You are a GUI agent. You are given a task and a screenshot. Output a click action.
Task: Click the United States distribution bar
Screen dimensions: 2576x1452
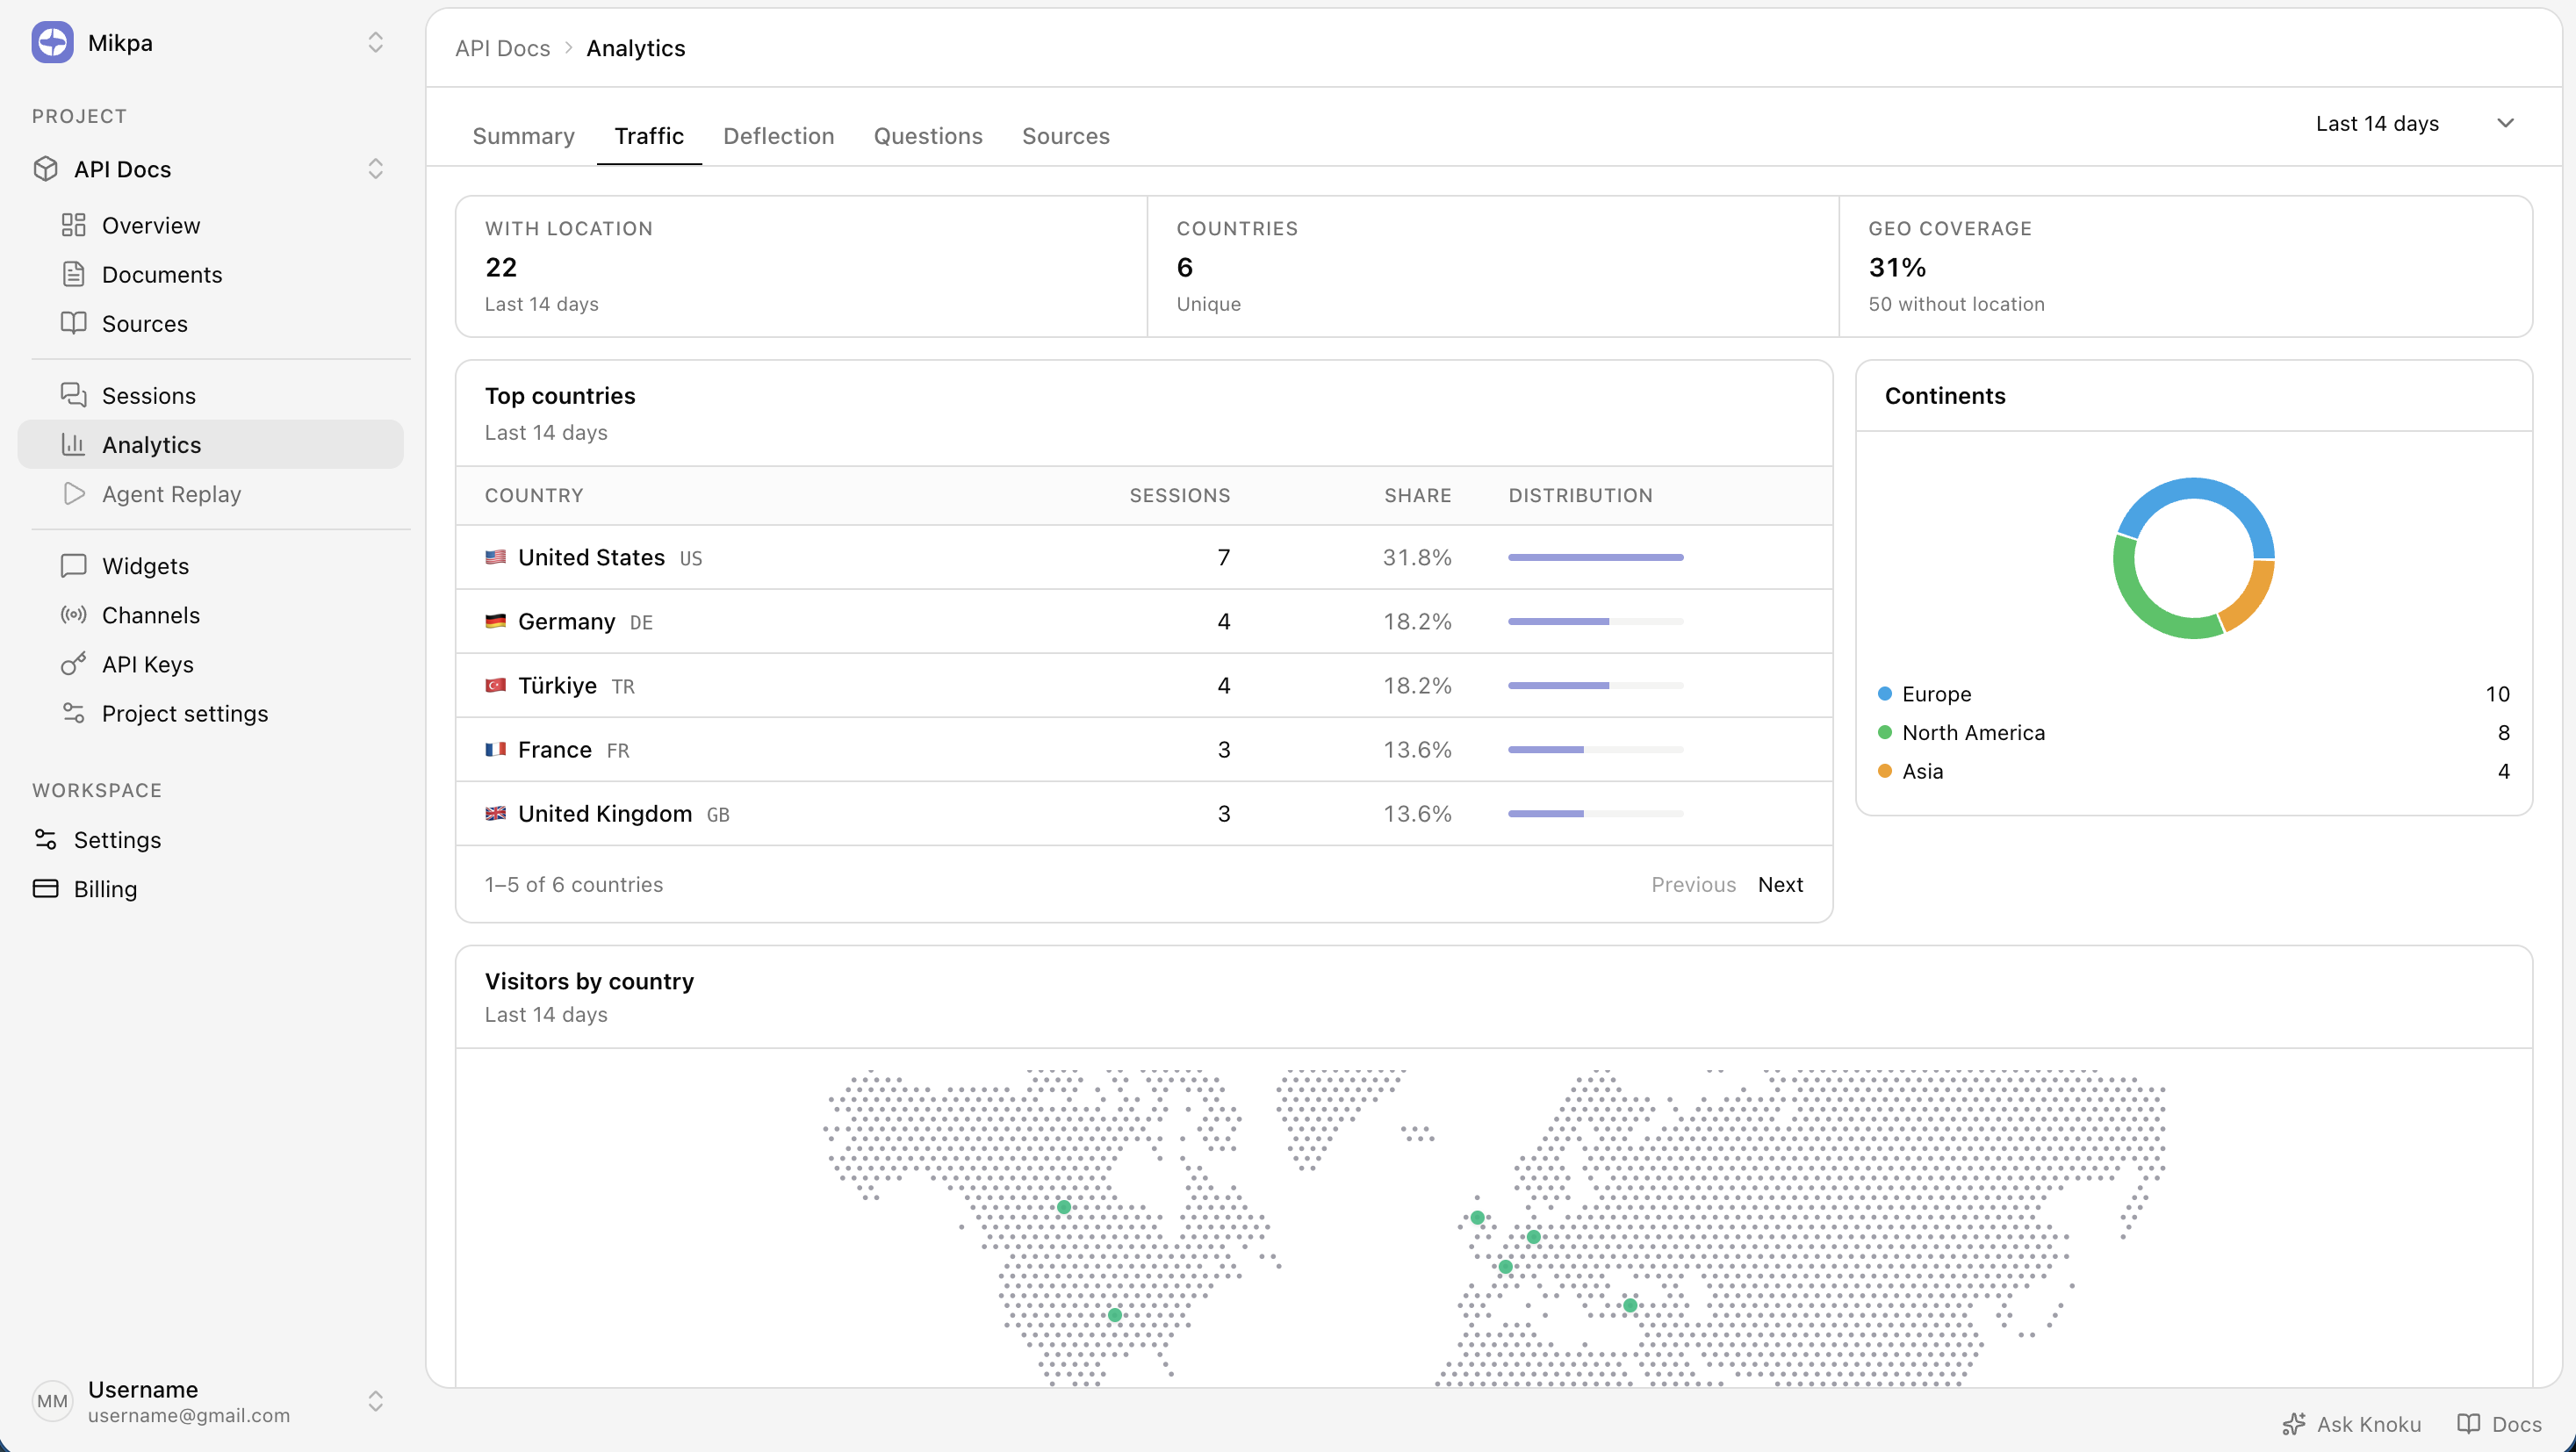click(1595, 557)
